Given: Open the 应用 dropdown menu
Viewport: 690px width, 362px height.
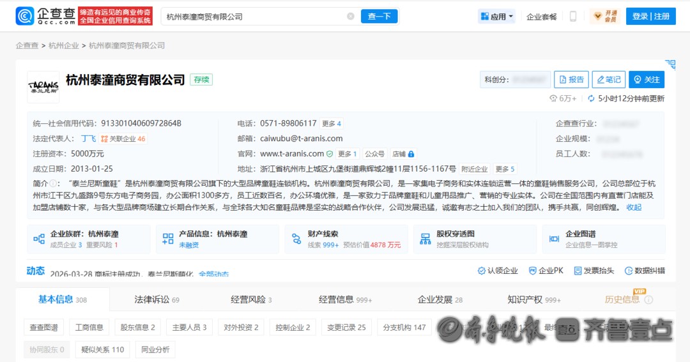Looking at the screenshot, I should (x=496, y=17).
